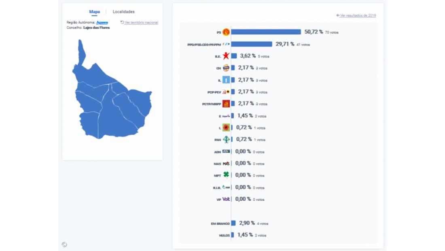
Task: Click the PS 50,72% result bar
Action: pos(266,32)
